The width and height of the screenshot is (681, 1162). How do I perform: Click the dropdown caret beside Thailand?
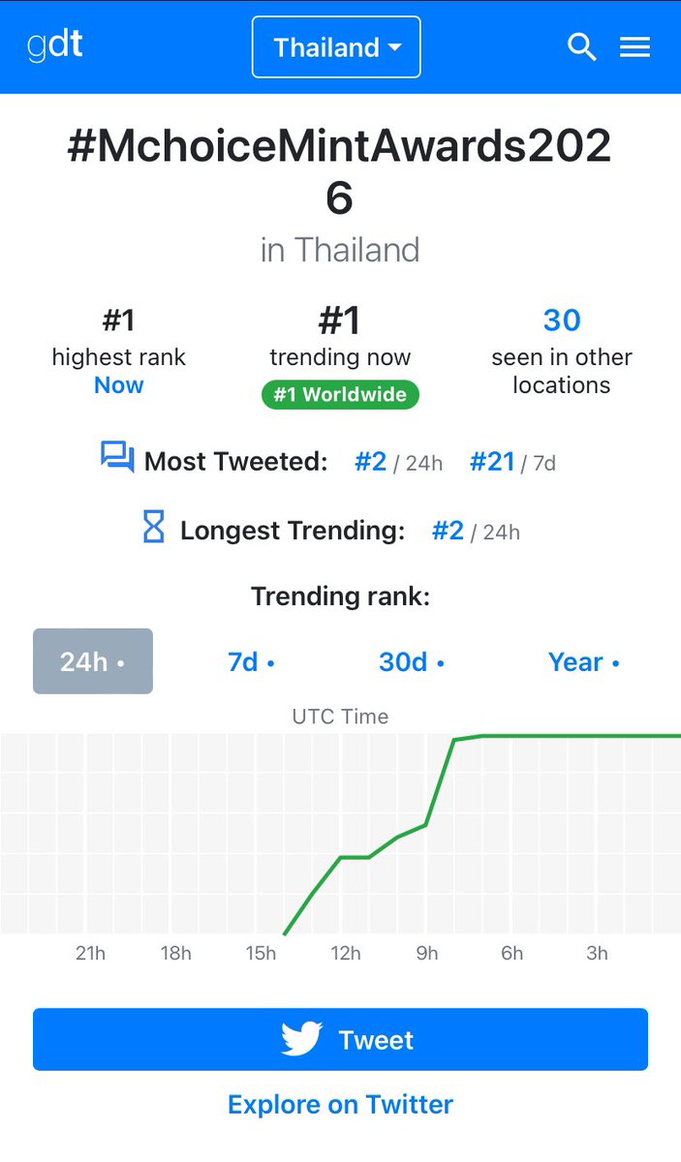point(394,47)
